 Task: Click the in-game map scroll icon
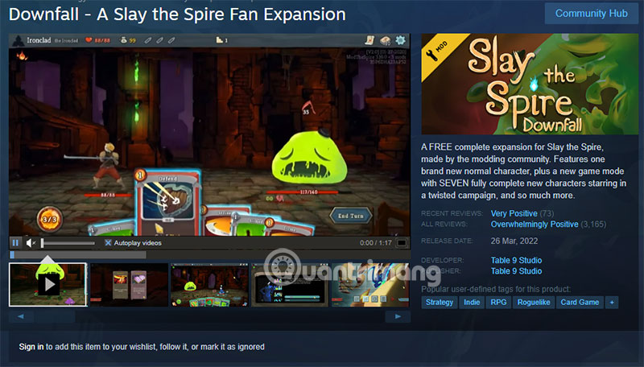coord(369,39)
